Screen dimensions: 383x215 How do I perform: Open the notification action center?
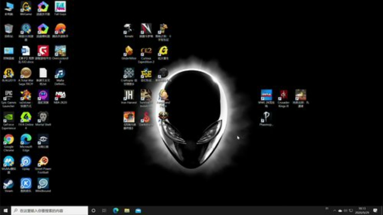pyautogui.click(x=376, y=211)
